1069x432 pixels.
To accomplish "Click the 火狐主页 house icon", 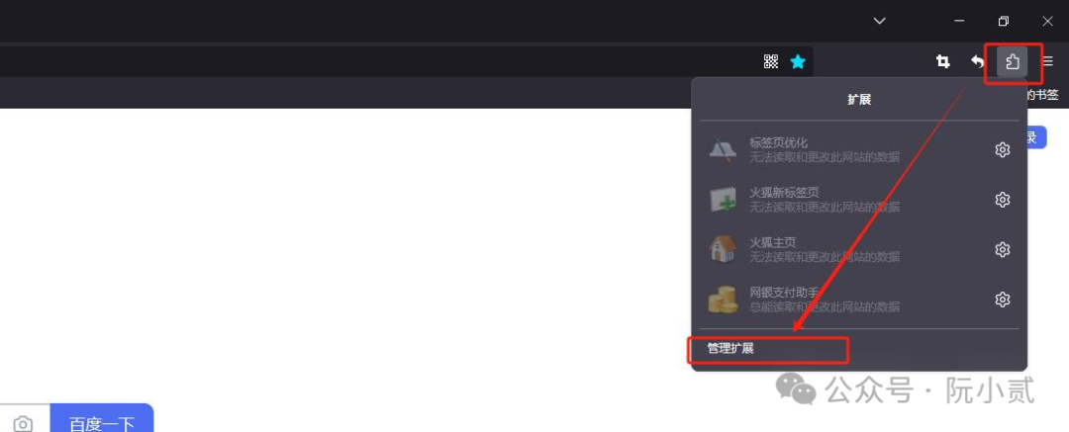I will 723,249.
